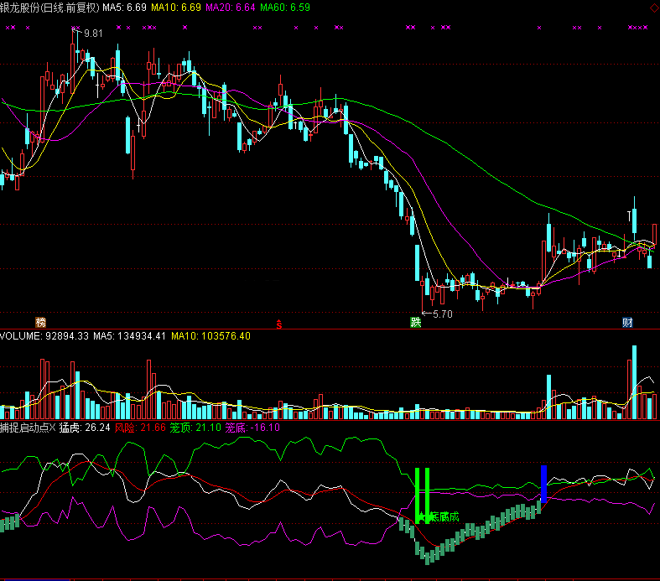Screen dimensions: 660x581
Task: Click the magenta 笼底 indicator label
Action: click(x=252, y=428)
